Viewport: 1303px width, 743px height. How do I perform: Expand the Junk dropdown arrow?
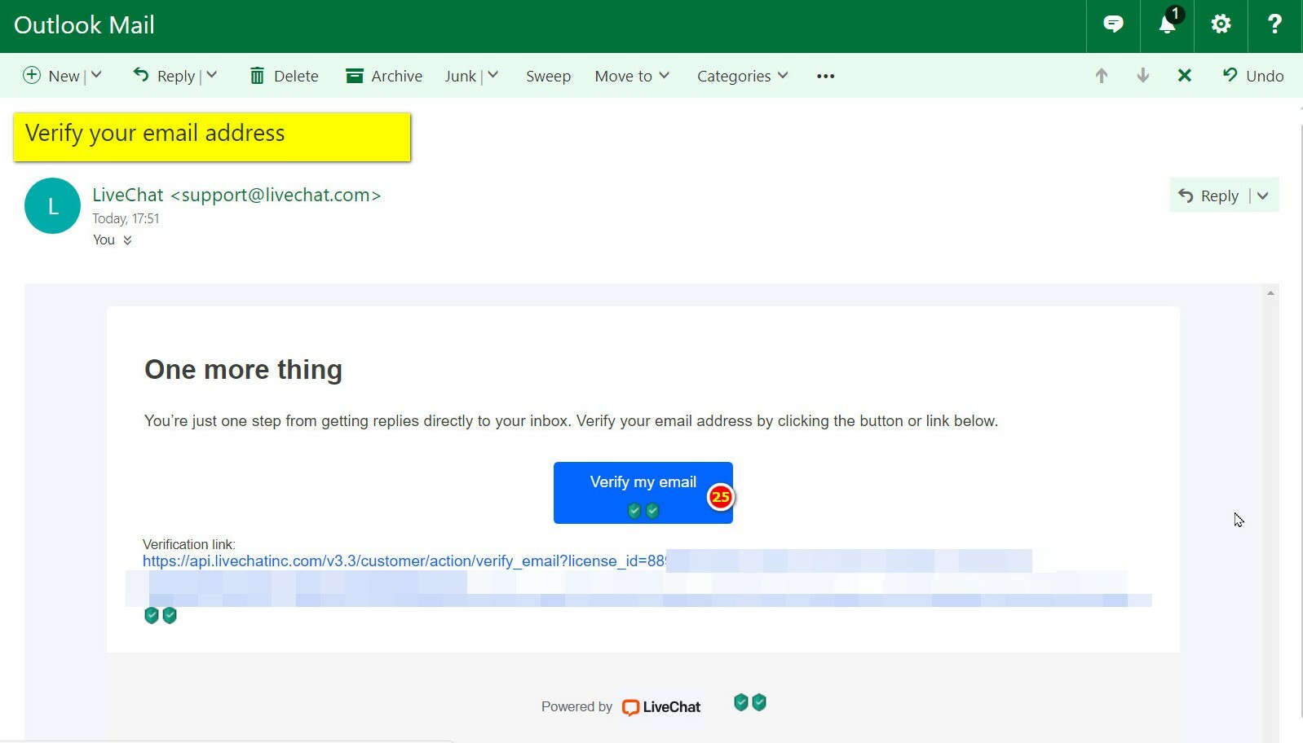[x=492, y=76]
